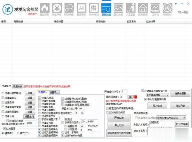Uncheck 过滤云违规店铺 checkbox
Image resolution: width=192 pixels, height=142 pixels.
(40, 132)
